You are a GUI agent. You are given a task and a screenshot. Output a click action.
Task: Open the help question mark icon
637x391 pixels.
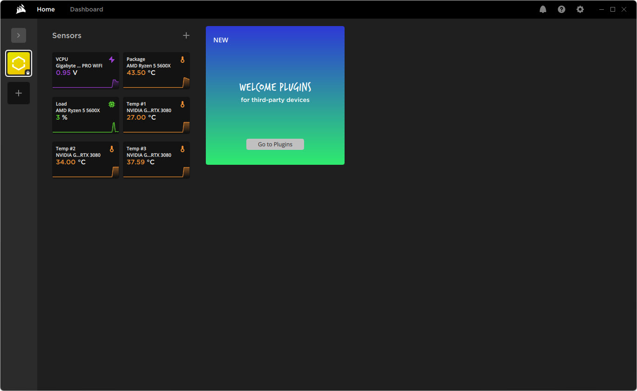[562, 9]
